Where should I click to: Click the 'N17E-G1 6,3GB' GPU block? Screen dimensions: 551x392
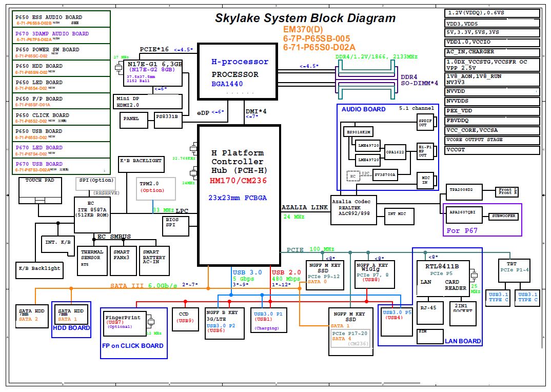pos(153,73)
